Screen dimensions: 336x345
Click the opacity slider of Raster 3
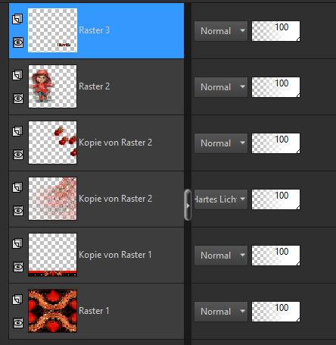click(276, 31)
